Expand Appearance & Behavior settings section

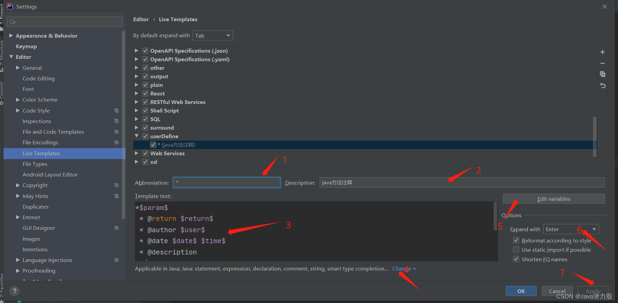11,36
